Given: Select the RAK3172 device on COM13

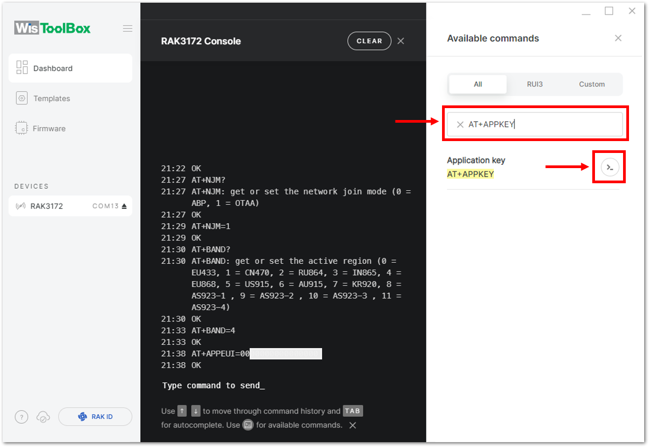Looking at the screenshot, I should [70, 206].
